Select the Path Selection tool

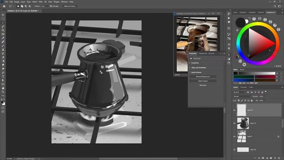tap(3, 80)
